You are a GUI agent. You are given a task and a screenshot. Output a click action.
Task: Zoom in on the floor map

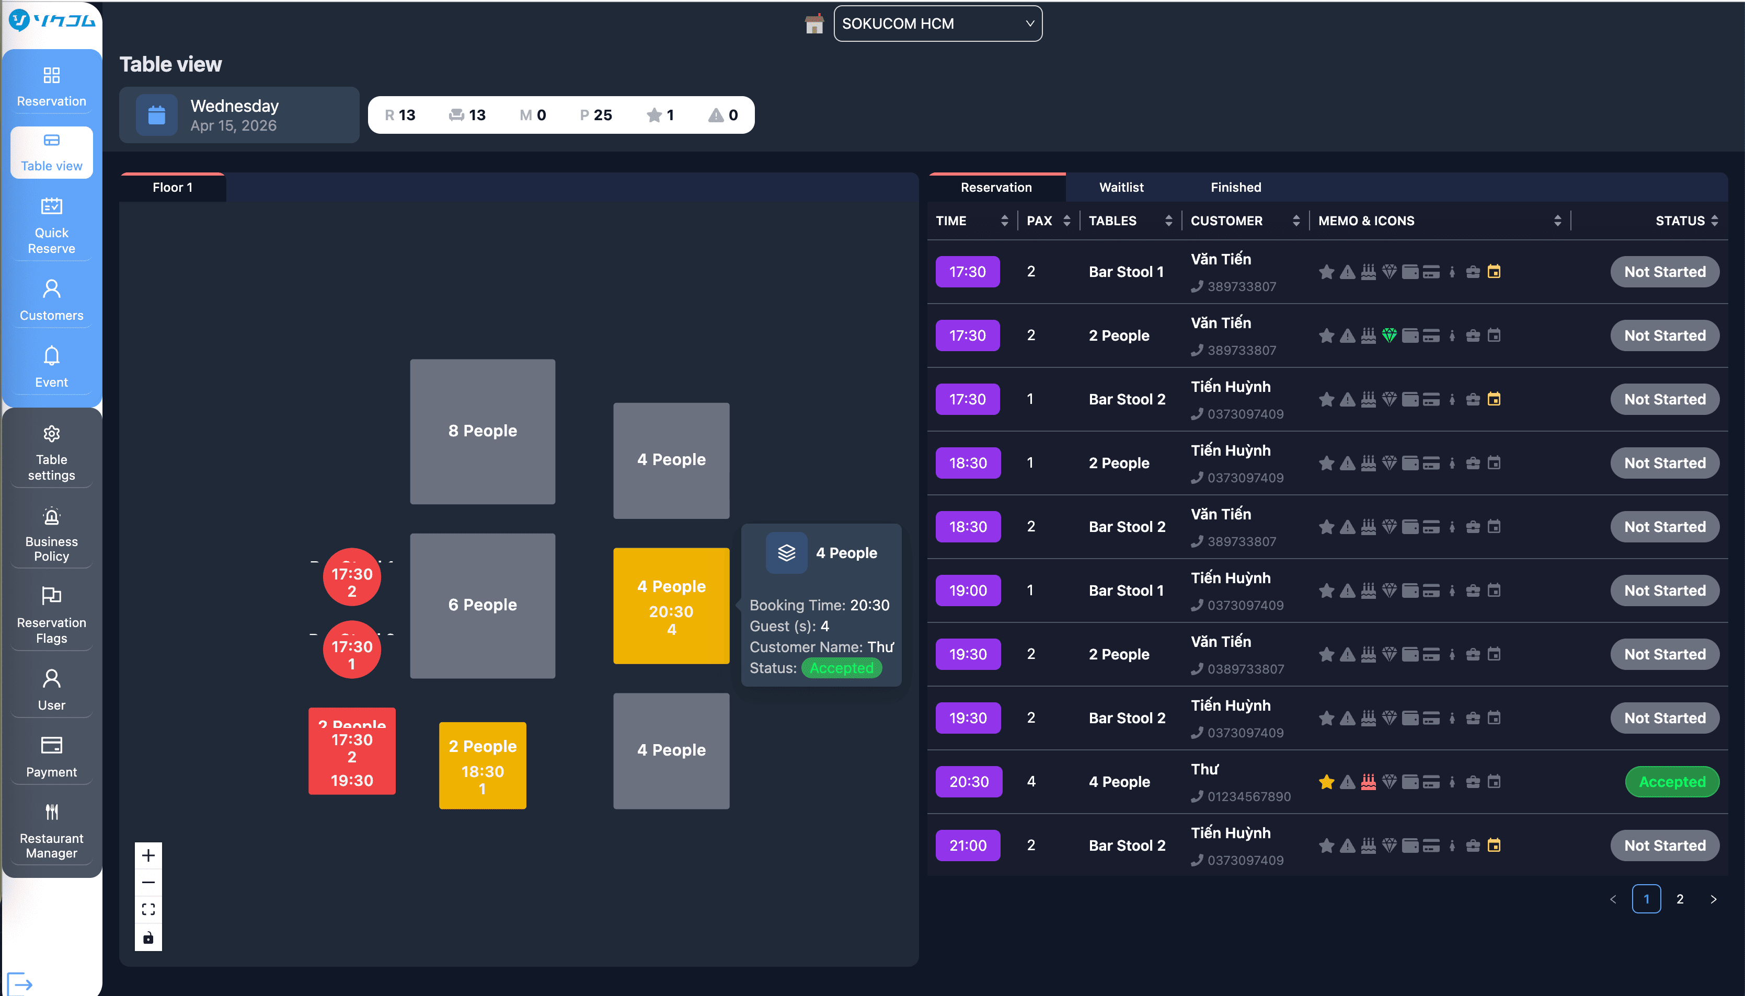(148, 855)
